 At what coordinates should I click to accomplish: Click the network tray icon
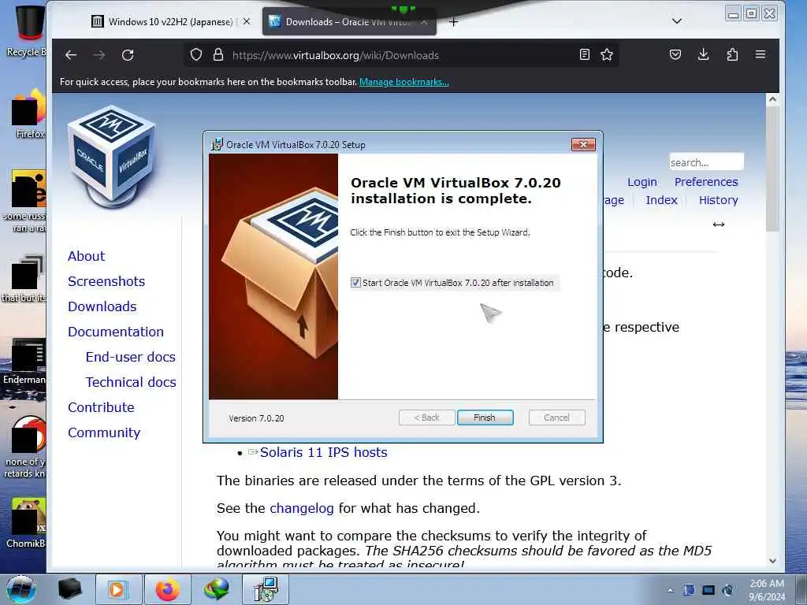[x=708, y=590]
